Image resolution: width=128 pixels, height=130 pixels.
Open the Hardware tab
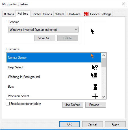coord(74,14)
